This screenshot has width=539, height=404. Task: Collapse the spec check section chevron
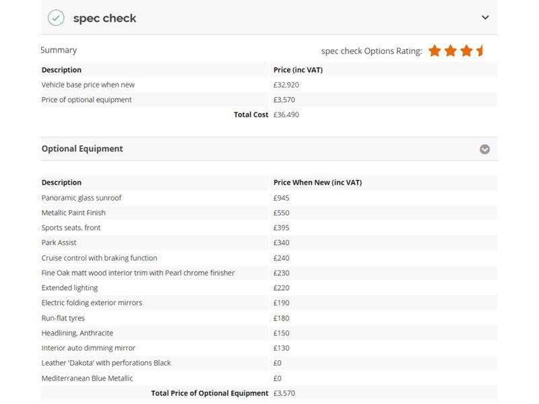pyautogui.click(x=485, y=18)
